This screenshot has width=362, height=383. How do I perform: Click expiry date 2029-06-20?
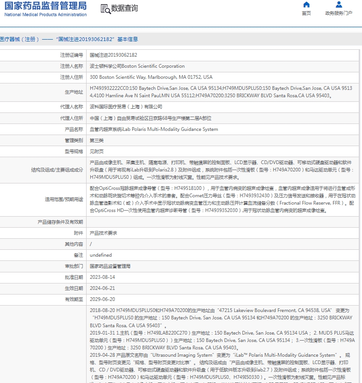click(x=102, y=299)
